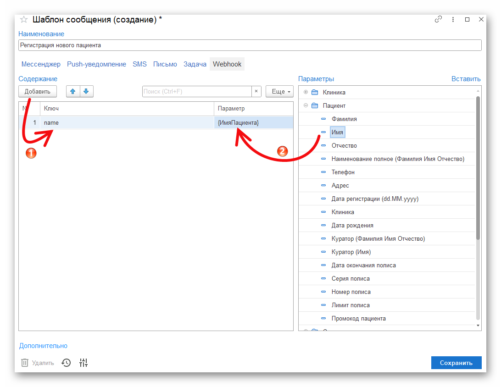Copy link via chain icon
501x387 pixels.
click(439, 20)
